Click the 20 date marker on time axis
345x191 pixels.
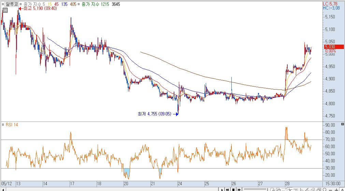[126, 184]
